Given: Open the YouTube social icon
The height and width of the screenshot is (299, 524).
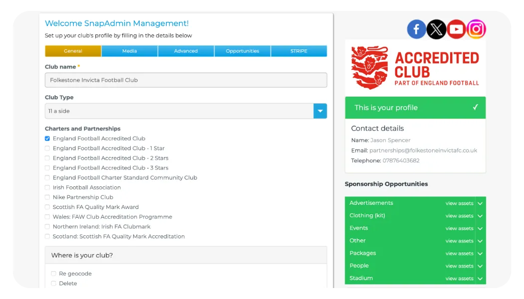Looking at the screenshot, I should coord(456,29).
